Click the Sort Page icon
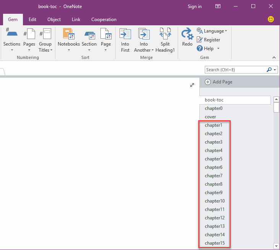Viewport: 280px width, 250px height. [106, 34]
